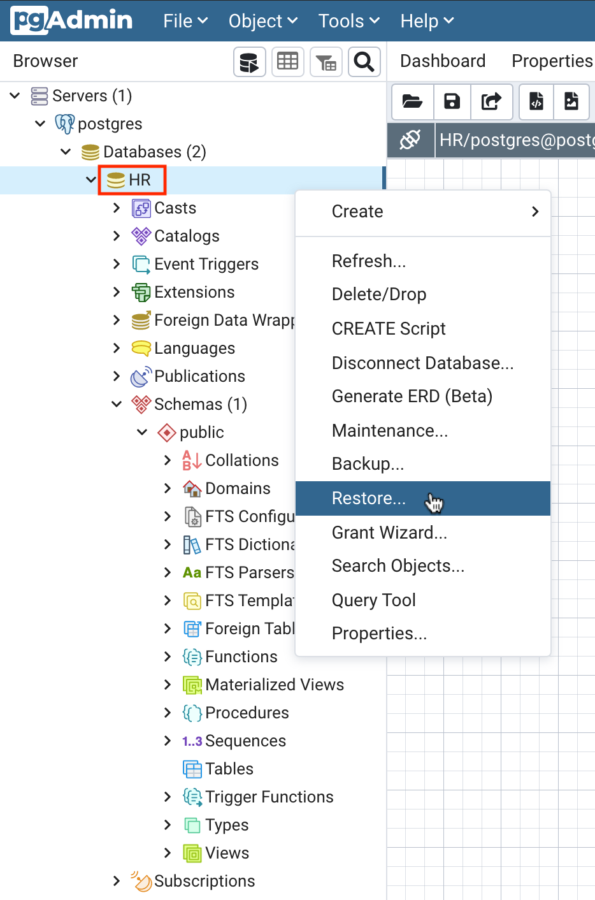Click the pgAdmin logo

[x=71, y=20]
